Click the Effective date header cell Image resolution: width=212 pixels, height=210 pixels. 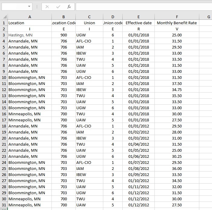138,23
